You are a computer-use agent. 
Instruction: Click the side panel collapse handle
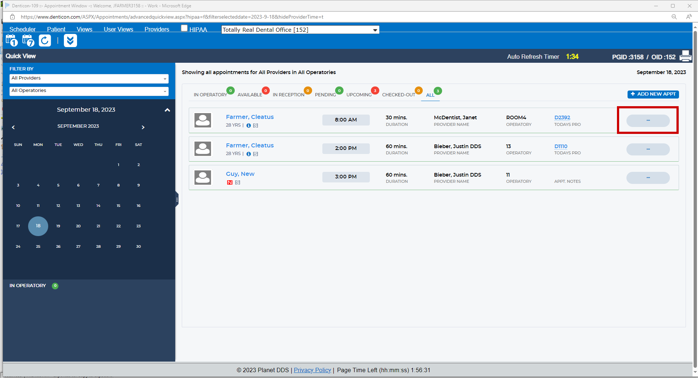[177, 200]
